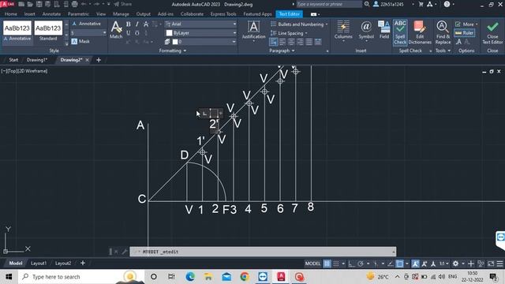This screenshot has height=284, width=505.
Task: Open the ByLayer text color dropdown
Action: pyautogui.click(x=234, y=33)
